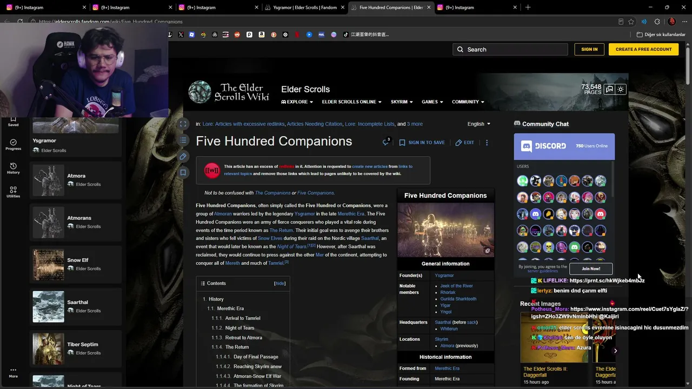This screenshot has height=389, width=692.
Task: Open the Elder Scrolls II: Daggerfall recent image
Action: click(x=554, y=338)
